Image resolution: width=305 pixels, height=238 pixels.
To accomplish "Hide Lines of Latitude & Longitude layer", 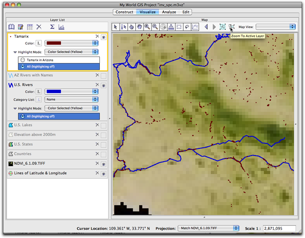I will tap(104, 174).
